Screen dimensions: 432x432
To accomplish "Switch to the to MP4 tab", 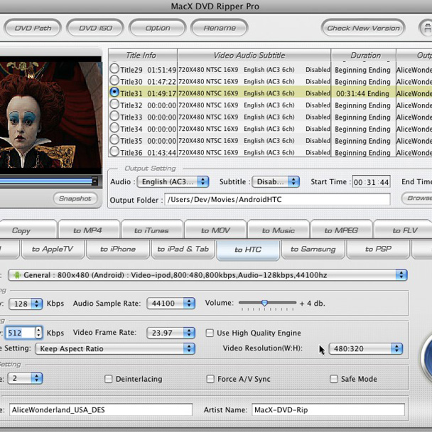I will click(x=88, y=230).
